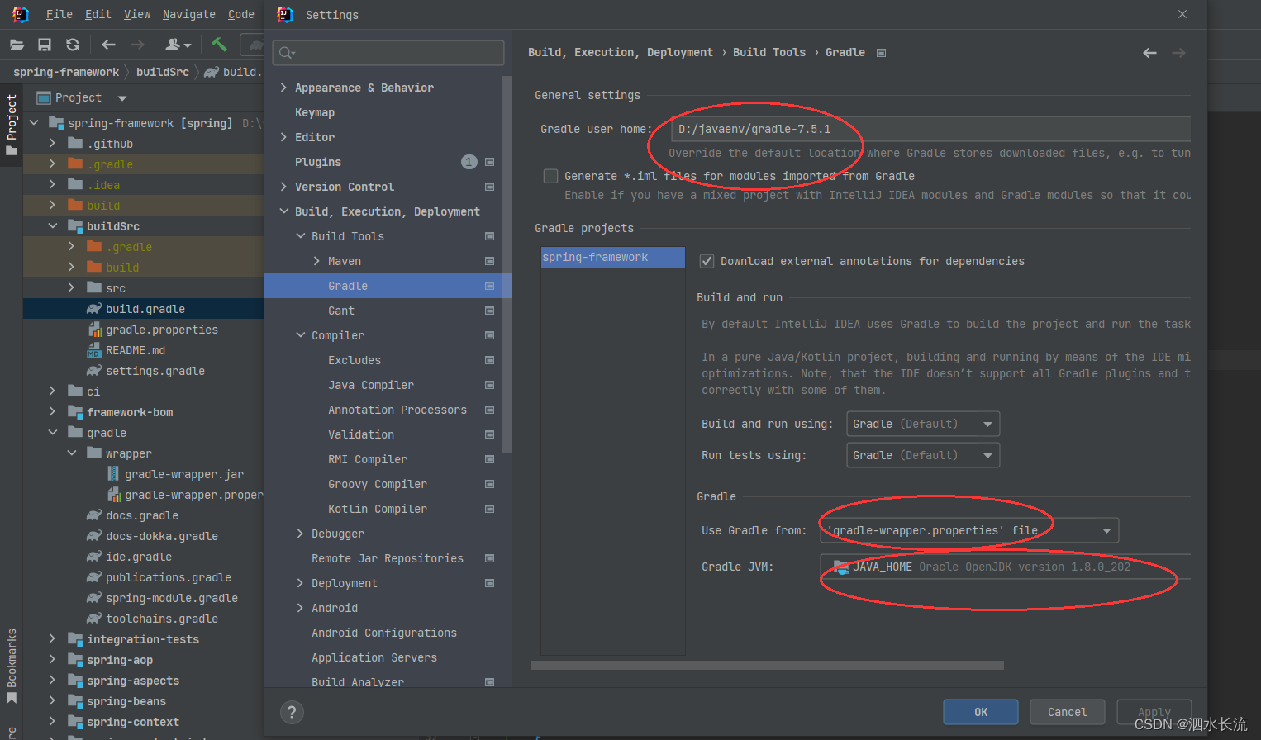This screenshot has width=1261, height=740.
Task: Click the Settings forward arrow
Action: (x=1178, y=53)
